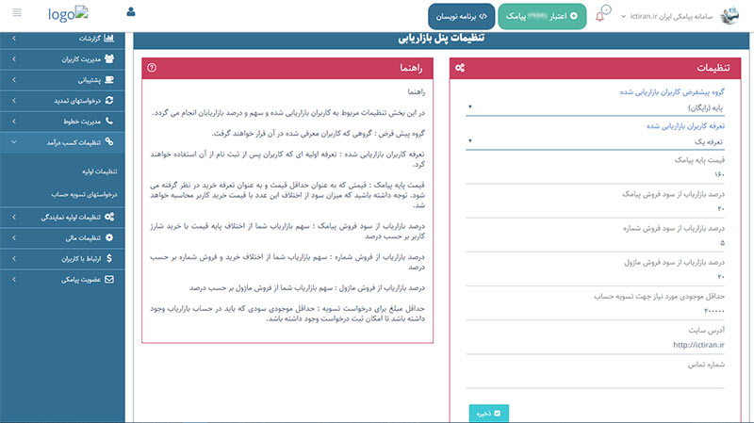This screenshot has height=423, width=754.
Task: Open درخواستهای تسویه حساب submenu item
Action: [84, 194]
